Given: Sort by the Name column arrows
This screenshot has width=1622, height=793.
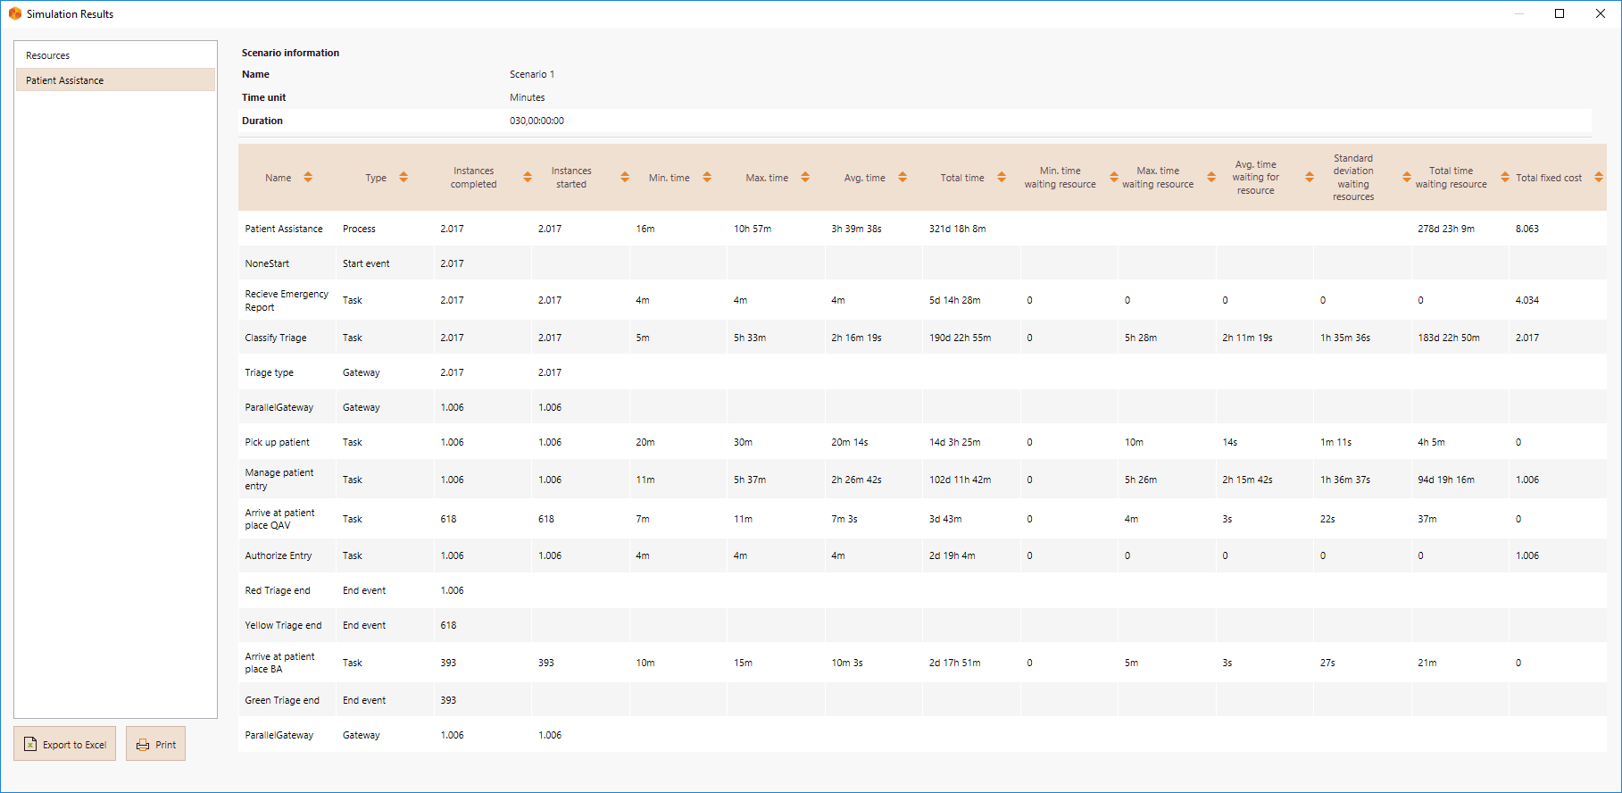Looking at the screenshot, I should (308, 178).
